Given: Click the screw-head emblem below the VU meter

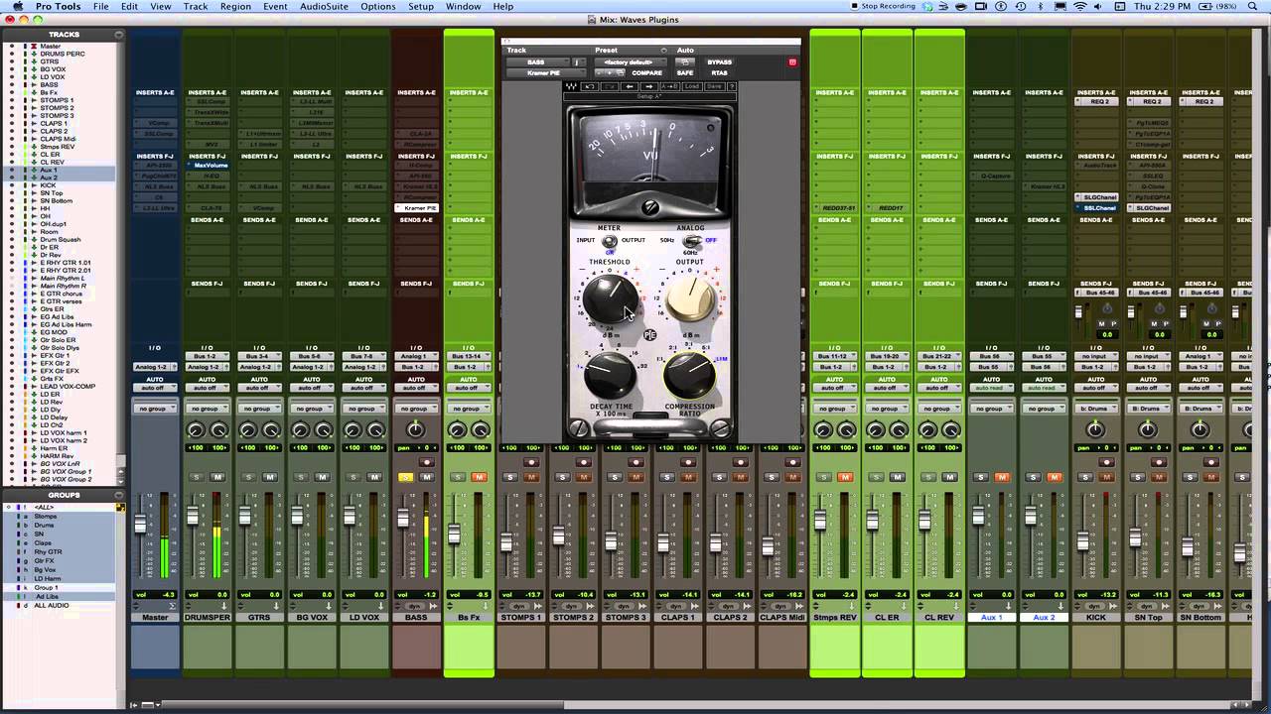Looking at the screenshot, I should tap(649, 207).
